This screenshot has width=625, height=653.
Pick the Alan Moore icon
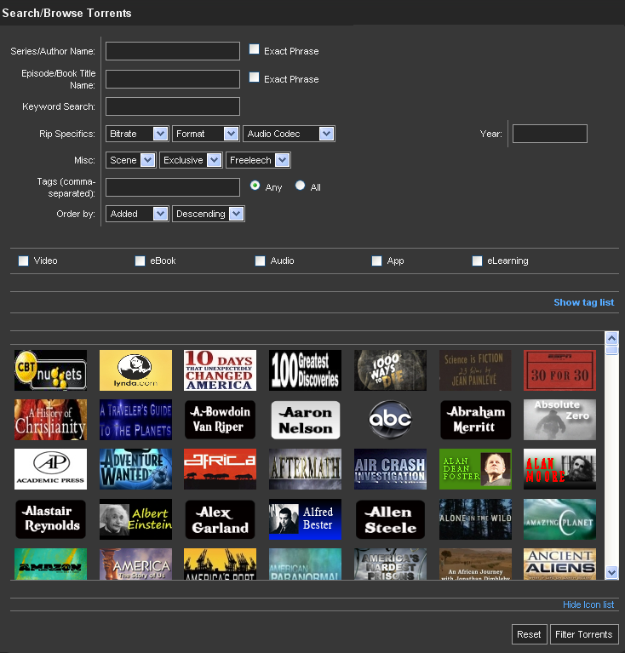point(559,469)
